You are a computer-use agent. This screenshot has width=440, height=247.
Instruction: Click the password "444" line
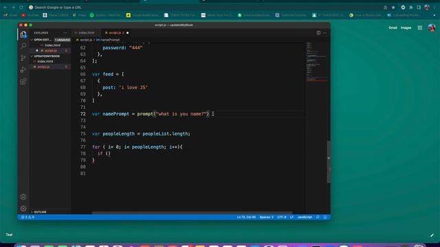tap(122, 47)
